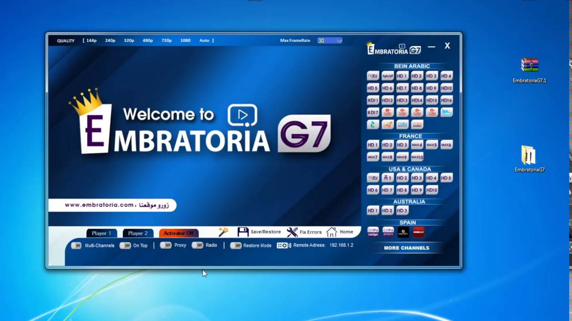
Task: Click the Fix Errors wrench icon
Action: 292,232
